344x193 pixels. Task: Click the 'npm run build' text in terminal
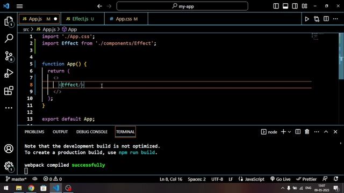[137, 152]
